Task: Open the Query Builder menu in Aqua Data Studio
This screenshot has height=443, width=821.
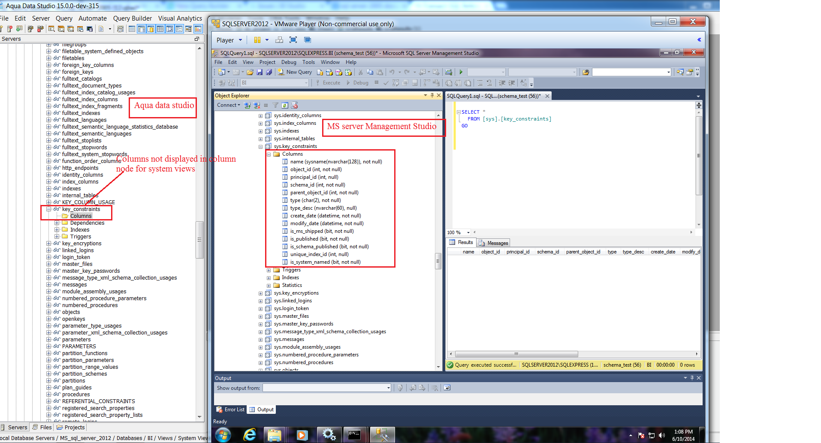Action: 133,18
